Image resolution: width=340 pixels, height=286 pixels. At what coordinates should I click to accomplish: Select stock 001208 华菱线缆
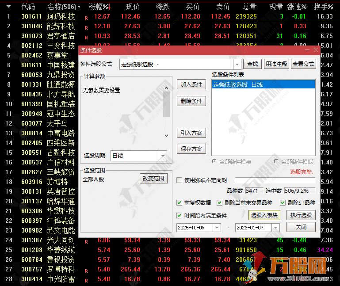click(48, 250)
